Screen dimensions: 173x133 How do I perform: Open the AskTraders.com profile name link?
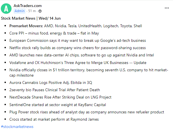[27, 6]
